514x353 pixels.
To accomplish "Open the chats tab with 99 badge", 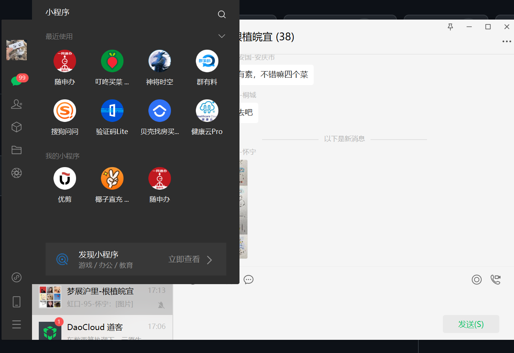I will [17, 80].
